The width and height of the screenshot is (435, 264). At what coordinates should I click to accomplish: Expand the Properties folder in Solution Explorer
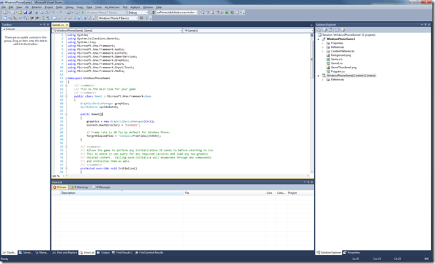pos(322,43)
